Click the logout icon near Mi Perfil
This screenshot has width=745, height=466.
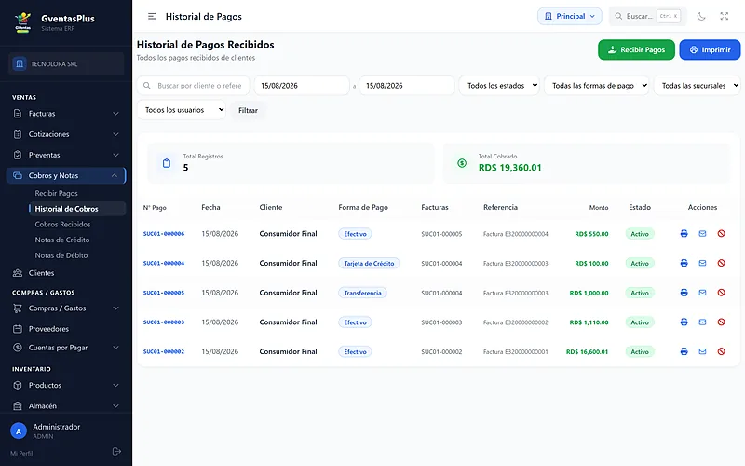tap(116, 451)
